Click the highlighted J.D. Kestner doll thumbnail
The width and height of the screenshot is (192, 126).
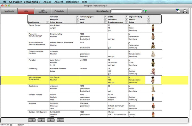point(153,80)
